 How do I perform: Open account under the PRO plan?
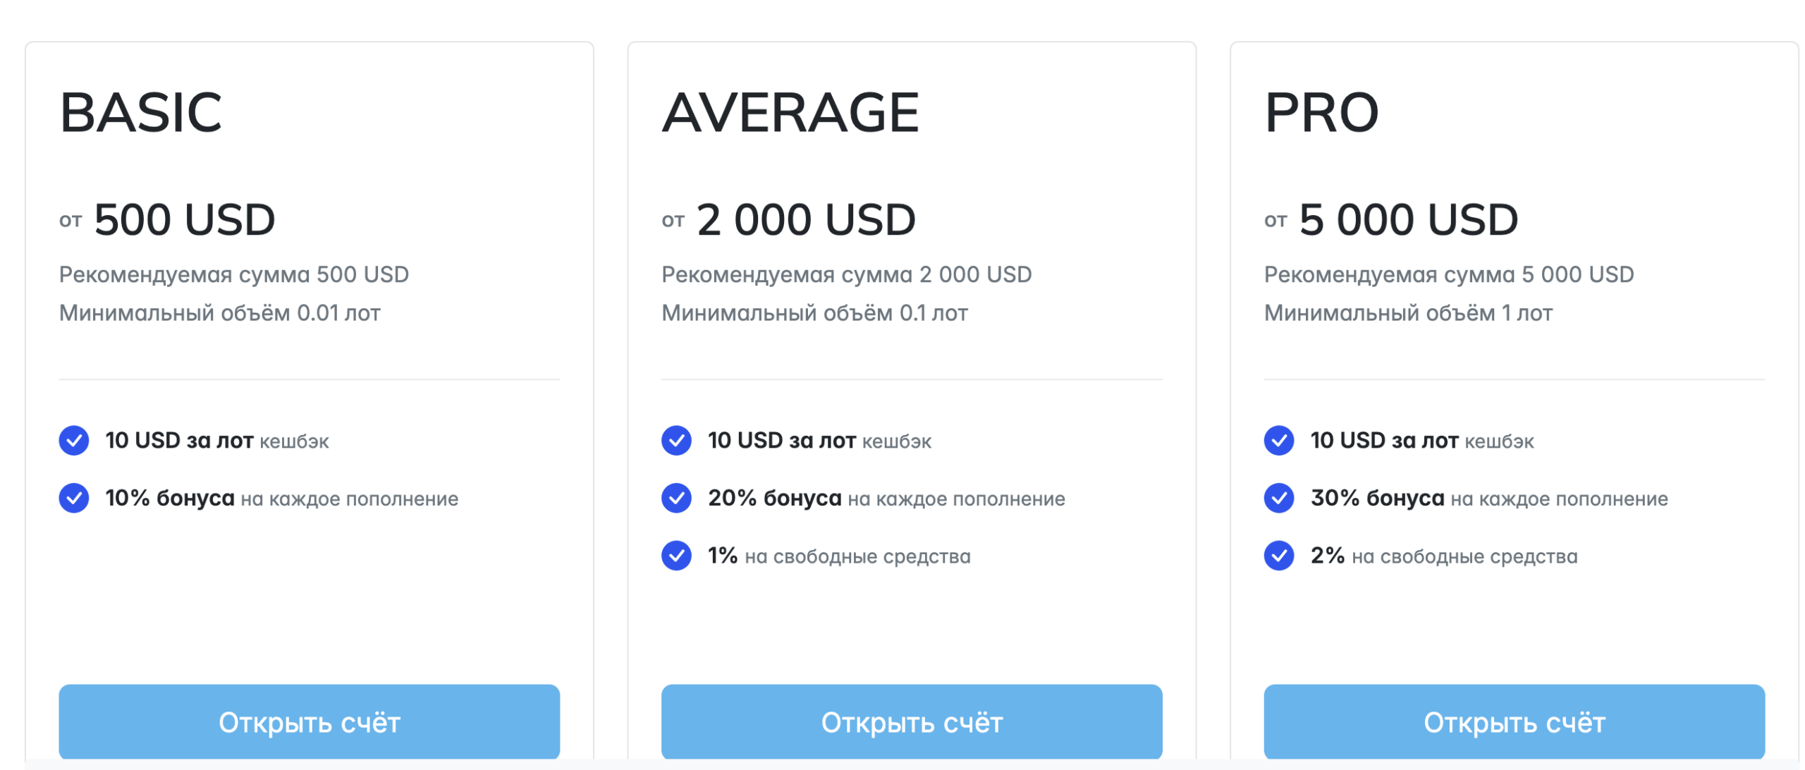pyautogui.click(x=1515, y=722)
